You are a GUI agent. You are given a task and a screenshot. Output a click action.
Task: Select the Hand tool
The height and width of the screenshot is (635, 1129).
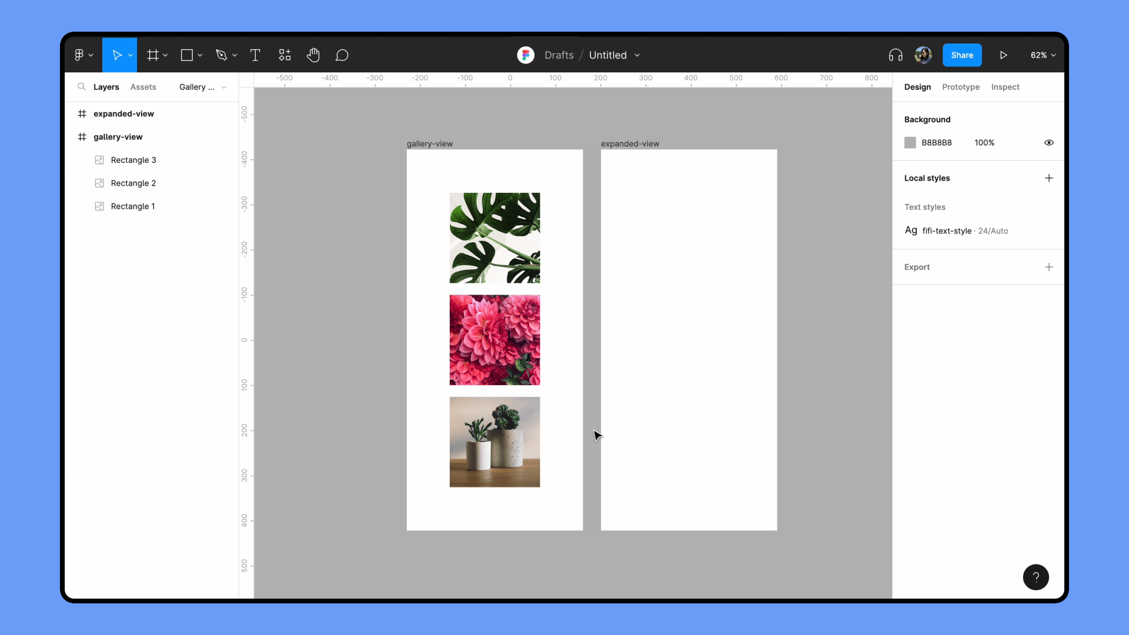click(x=313, y=55)
